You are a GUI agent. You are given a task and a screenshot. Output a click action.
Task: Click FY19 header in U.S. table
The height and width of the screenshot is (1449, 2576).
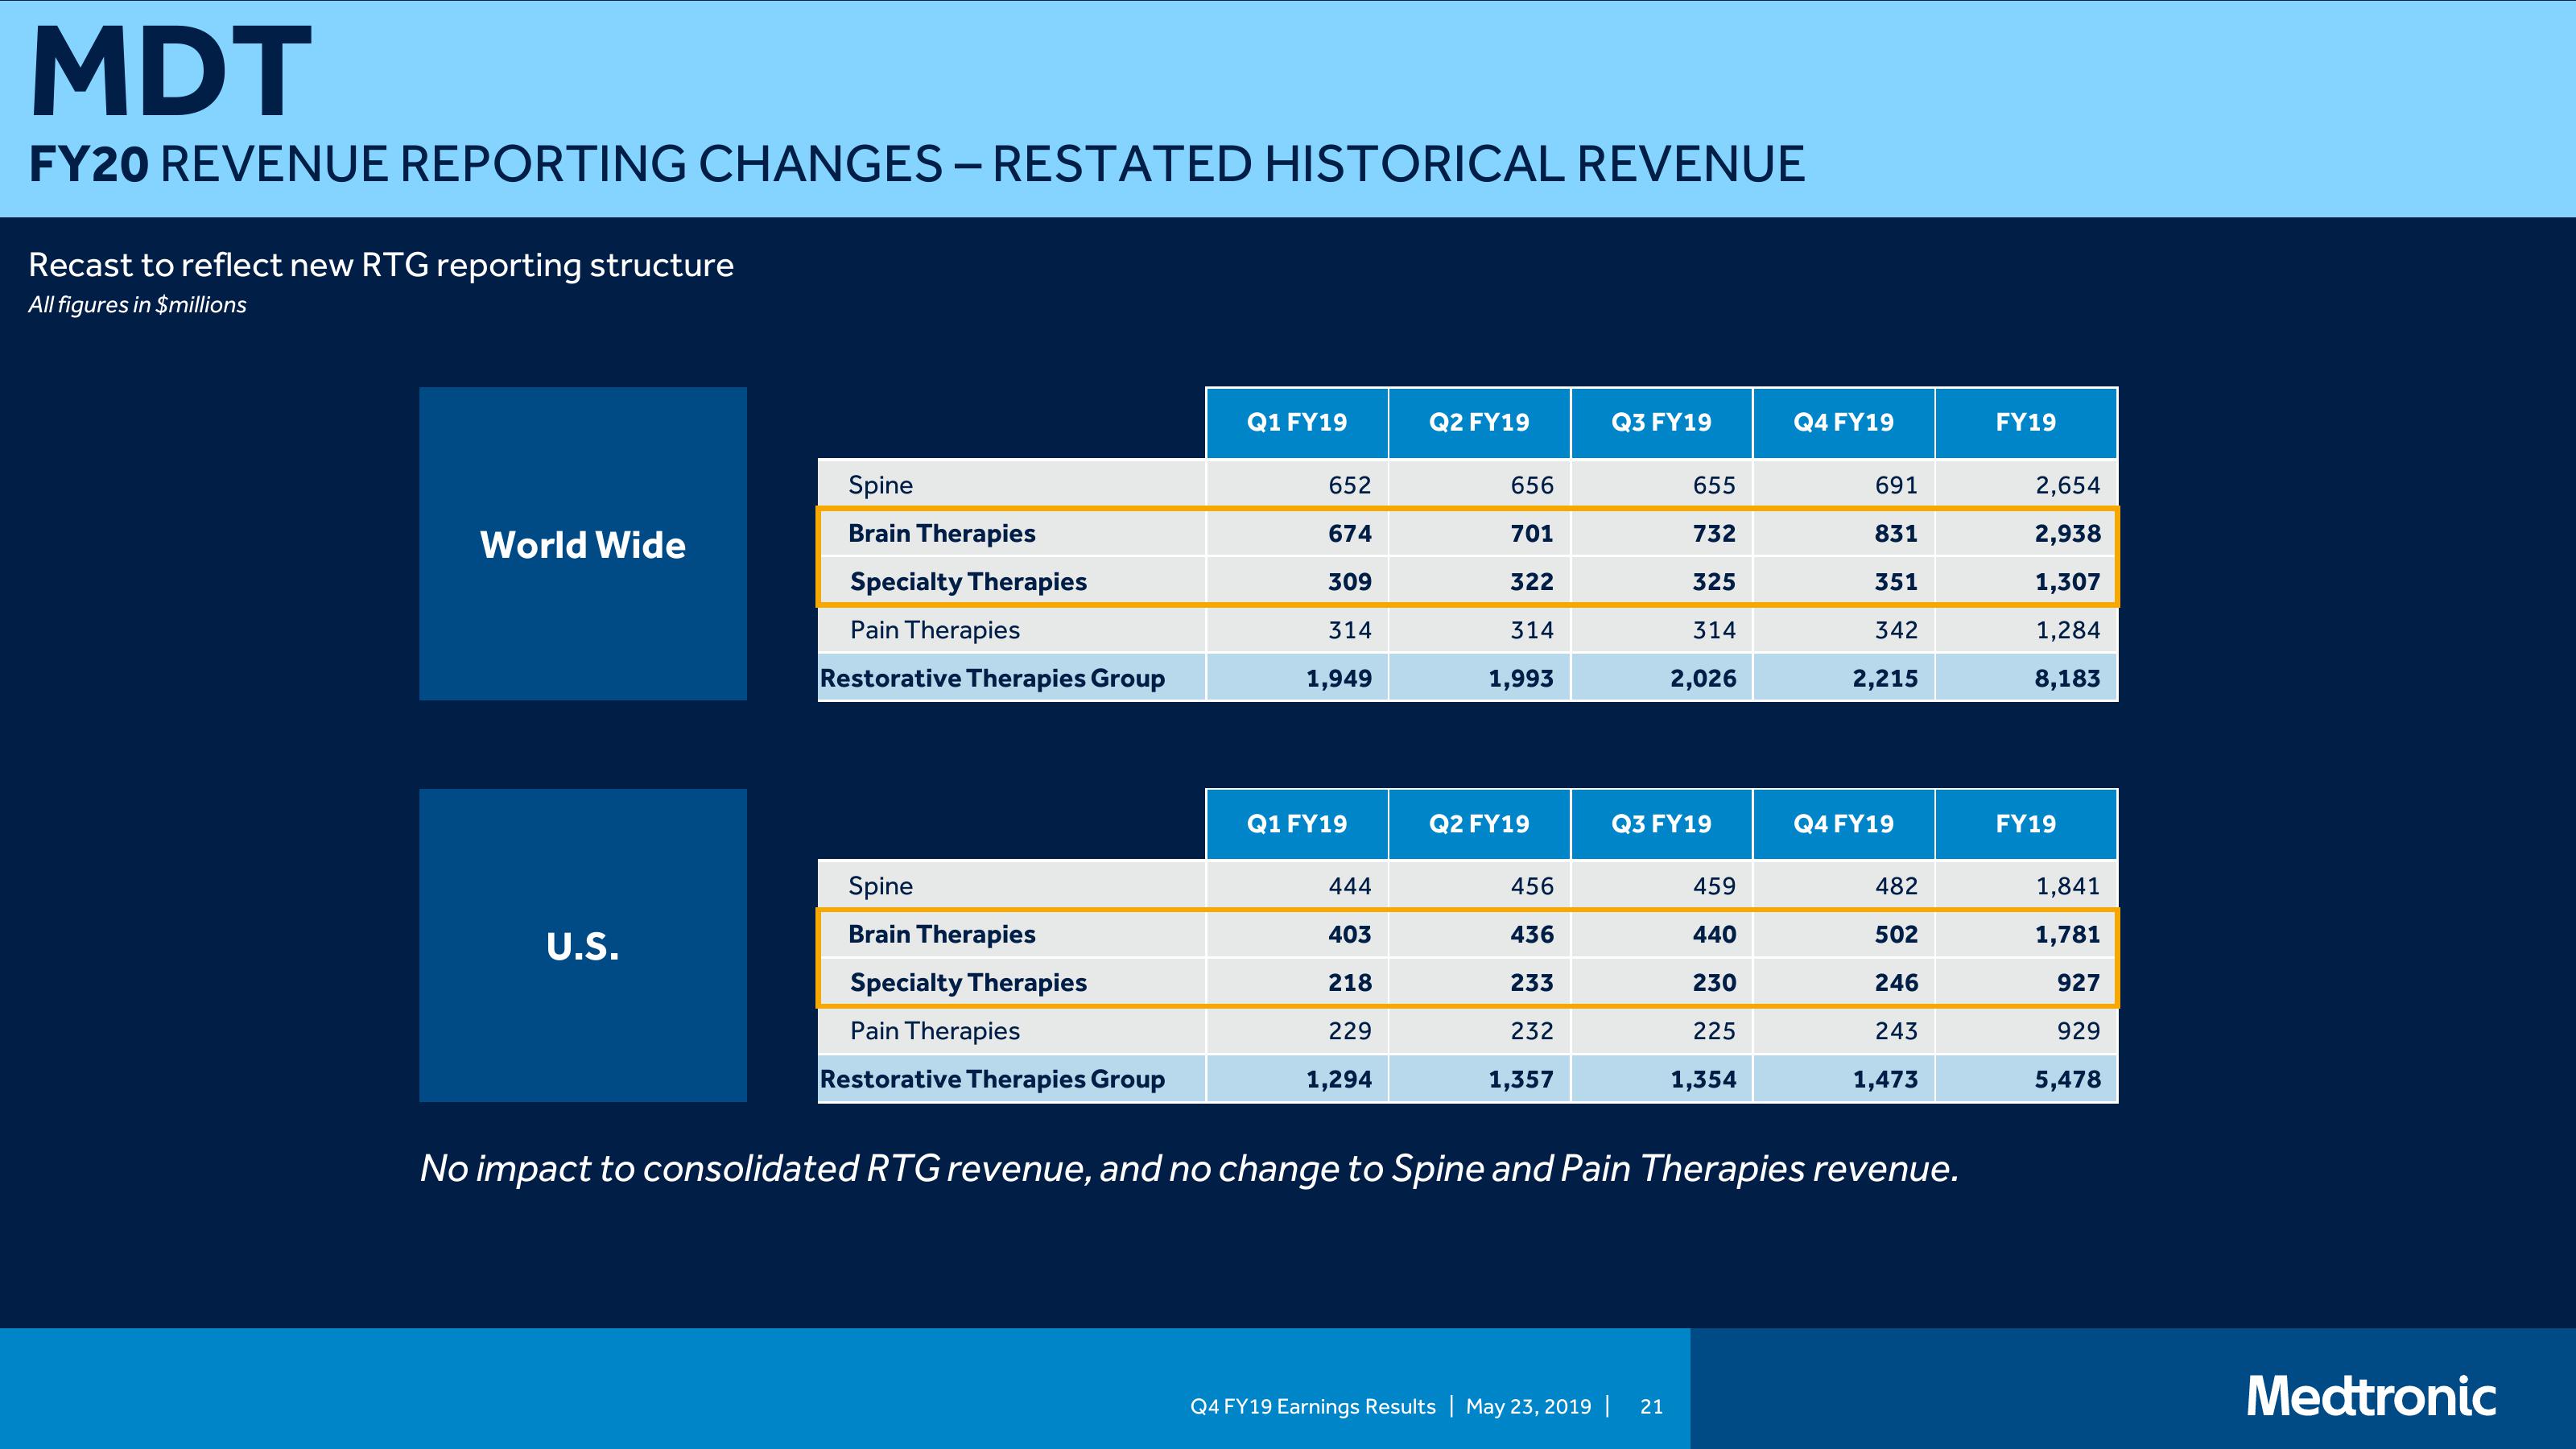pos(2026,824)
